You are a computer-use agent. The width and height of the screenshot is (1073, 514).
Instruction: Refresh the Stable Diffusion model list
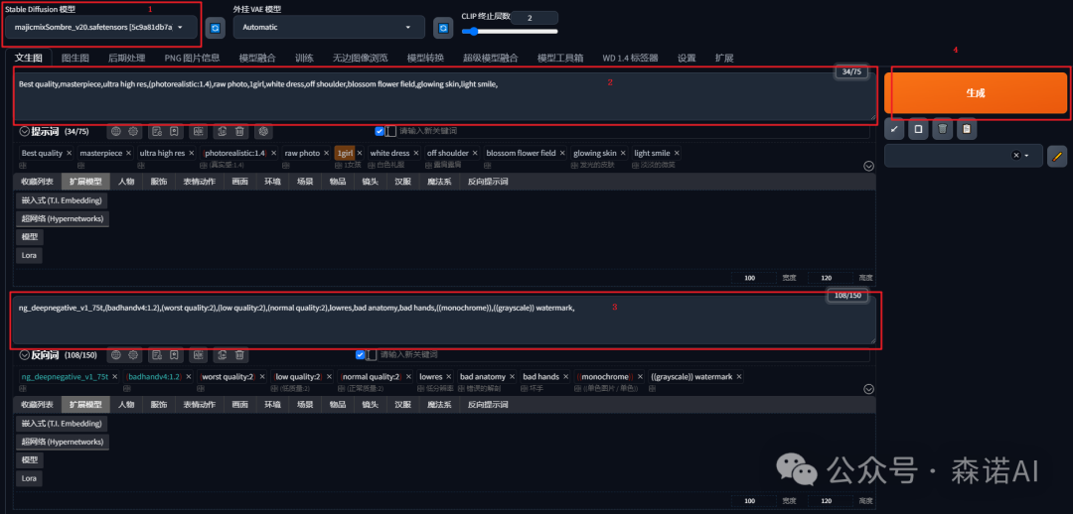point(215,28)
